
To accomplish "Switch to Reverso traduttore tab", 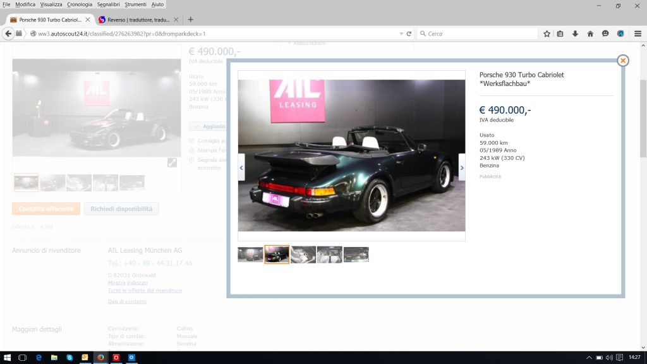I will [x=138, y=20].
